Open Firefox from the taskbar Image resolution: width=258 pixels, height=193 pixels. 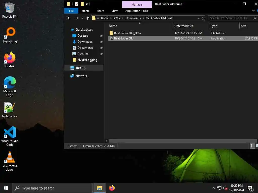(x=112, y=188)
